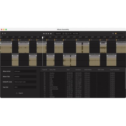The image size is (126, 126).
Task: Toggle Copy Protection for track 05
Action: [112, 81]
